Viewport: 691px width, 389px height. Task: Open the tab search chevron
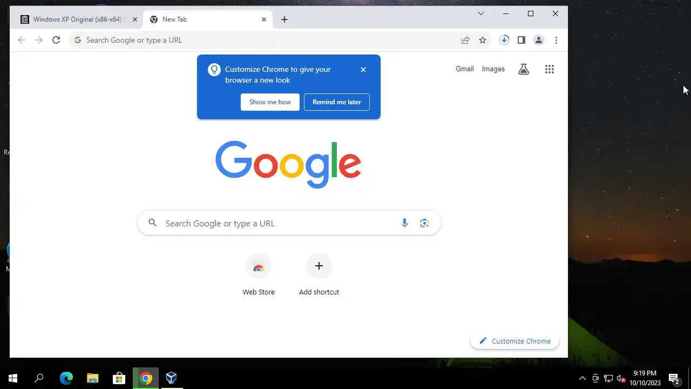481,14
